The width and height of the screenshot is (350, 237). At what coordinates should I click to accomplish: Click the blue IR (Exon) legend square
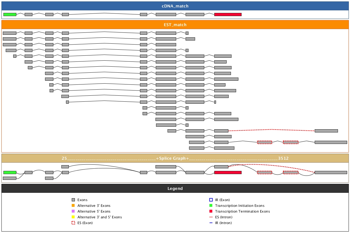click(x=211, y=200)
